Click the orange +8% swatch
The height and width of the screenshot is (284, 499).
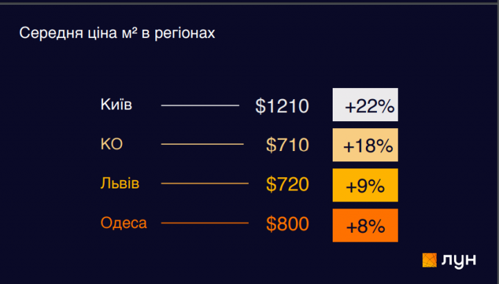coord(365,225)
